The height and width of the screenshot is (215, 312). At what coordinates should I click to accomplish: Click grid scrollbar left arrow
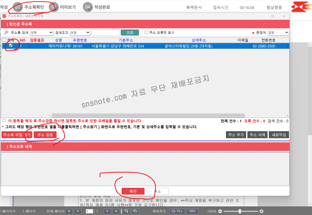click(50, 115)
